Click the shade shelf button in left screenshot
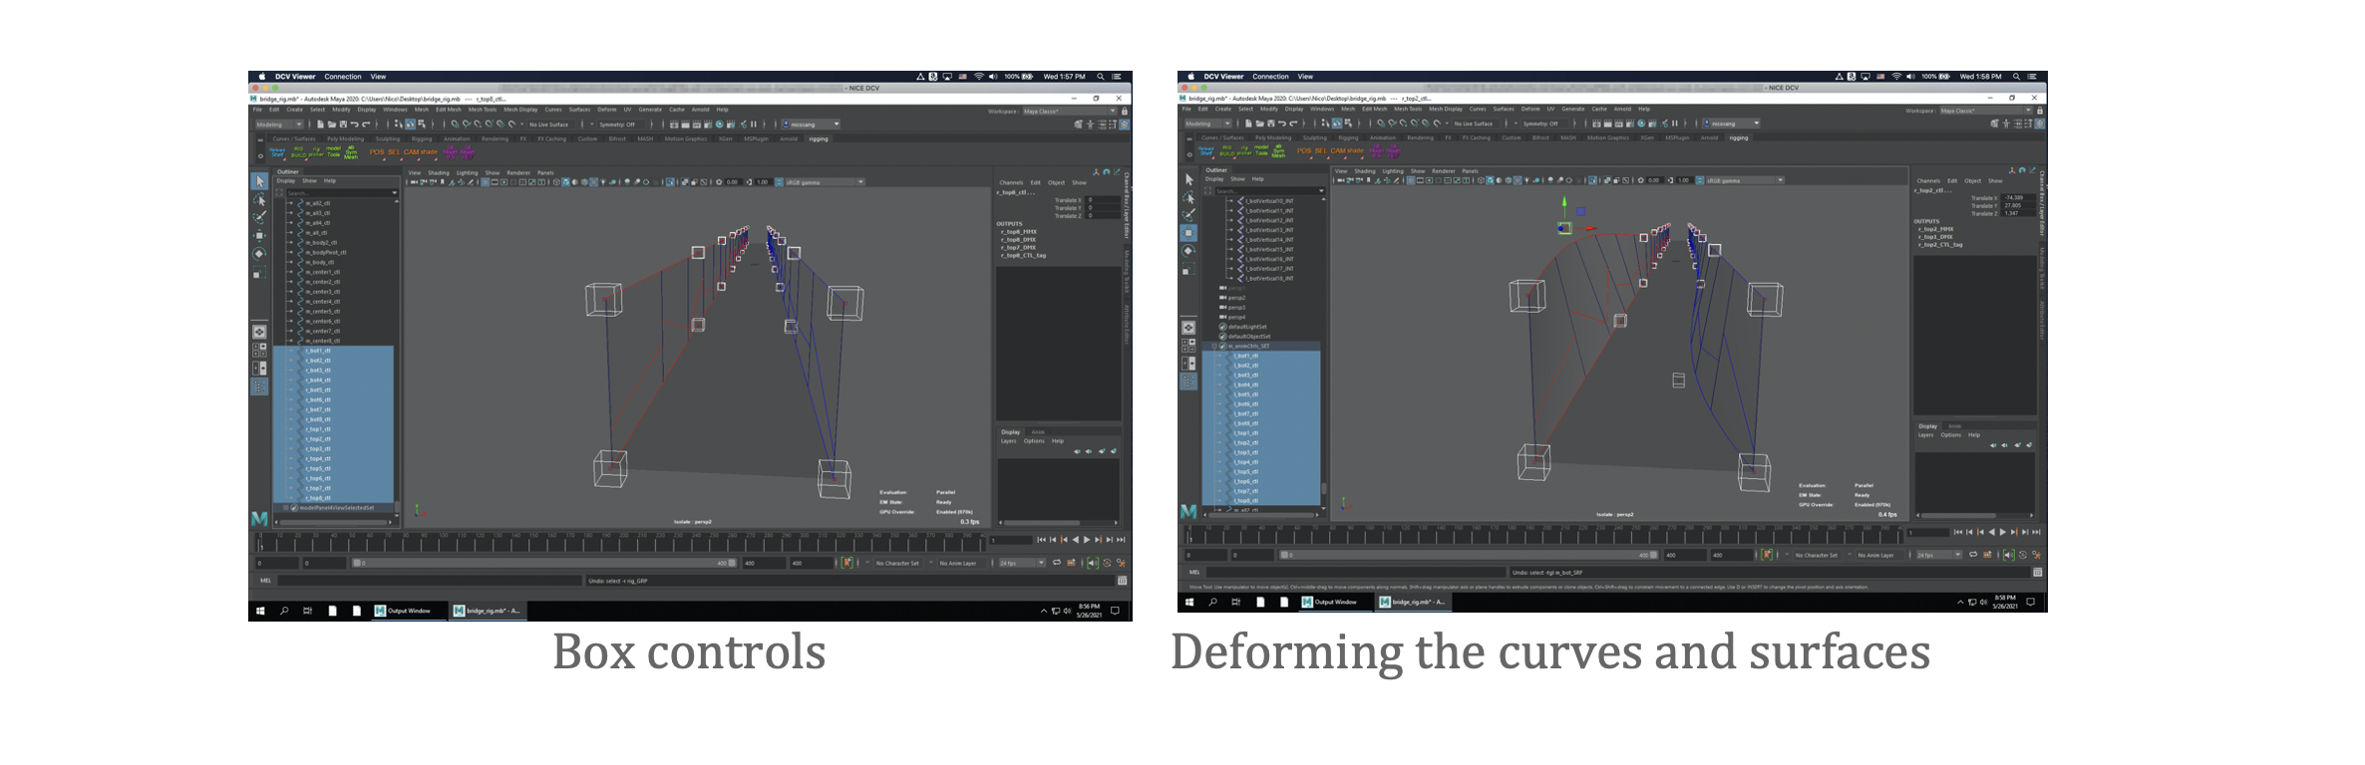The height and width of the screenshot is (765, 2365). [x=430, y=152]
